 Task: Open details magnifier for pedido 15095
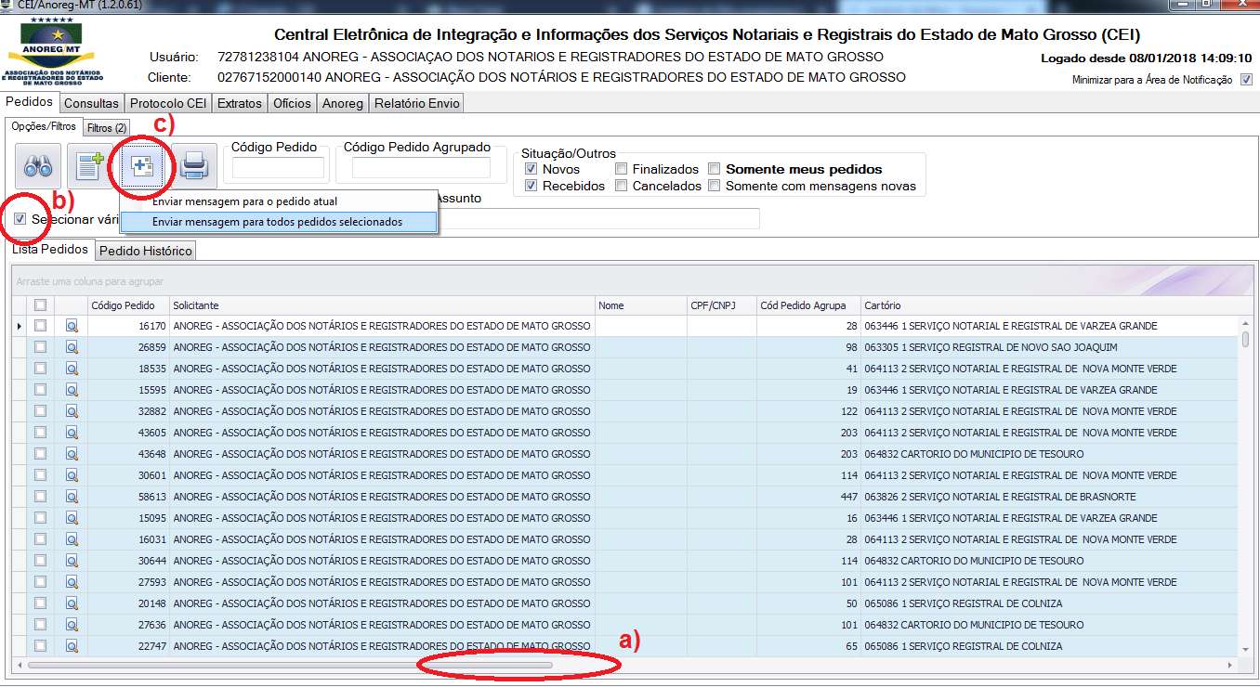[72, 518]
